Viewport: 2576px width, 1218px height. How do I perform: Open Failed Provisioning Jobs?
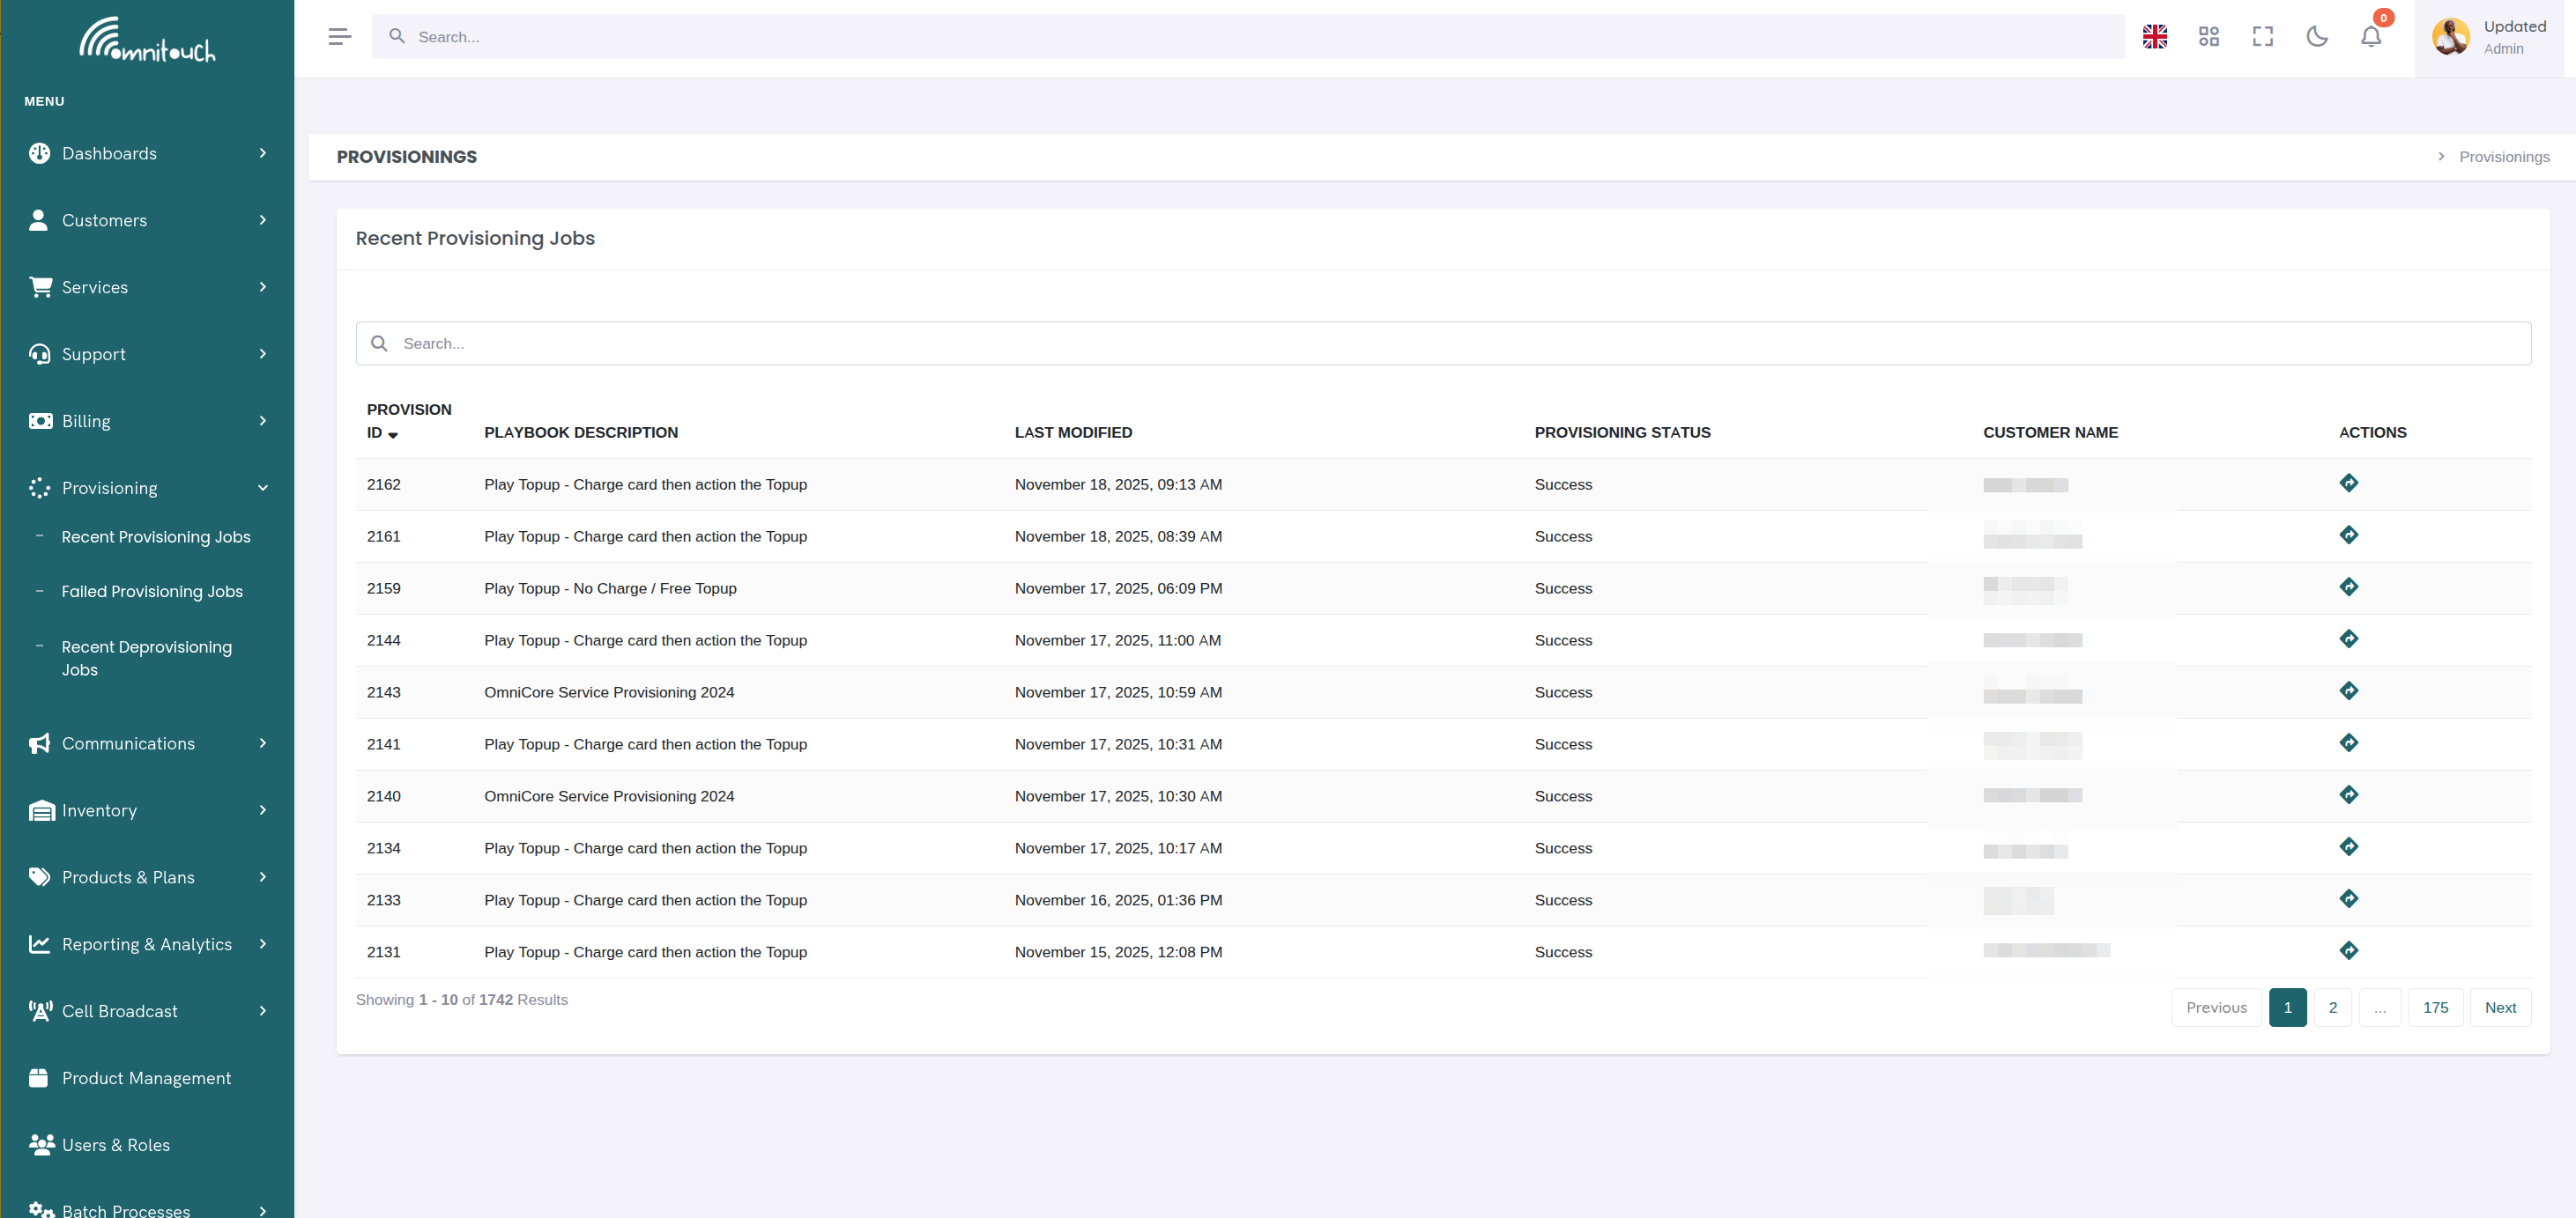(x=151, y=591)
